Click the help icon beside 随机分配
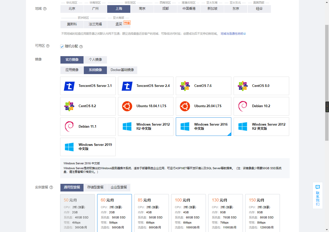The height and width of the screenshot is (232, 329). pyautogui.click(x=81, y=47)
